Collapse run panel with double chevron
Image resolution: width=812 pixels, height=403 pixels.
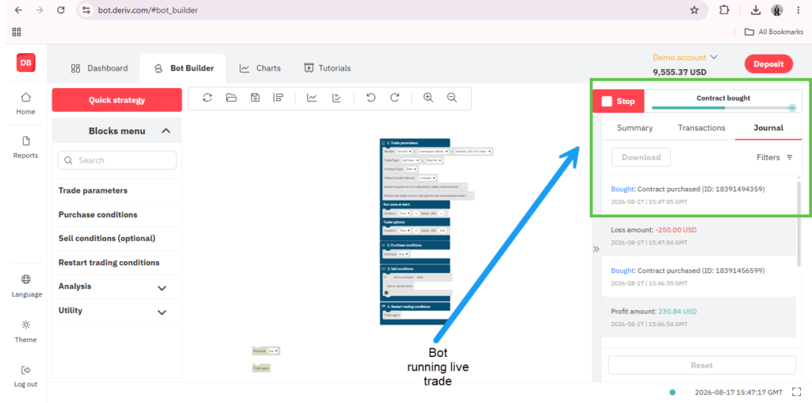pyautogui.click(x=596, y=249)
